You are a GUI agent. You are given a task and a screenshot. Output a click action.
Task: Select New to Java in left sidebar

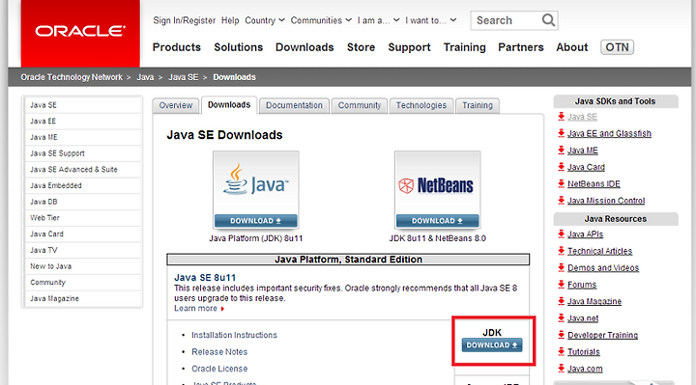click(82, 266)
